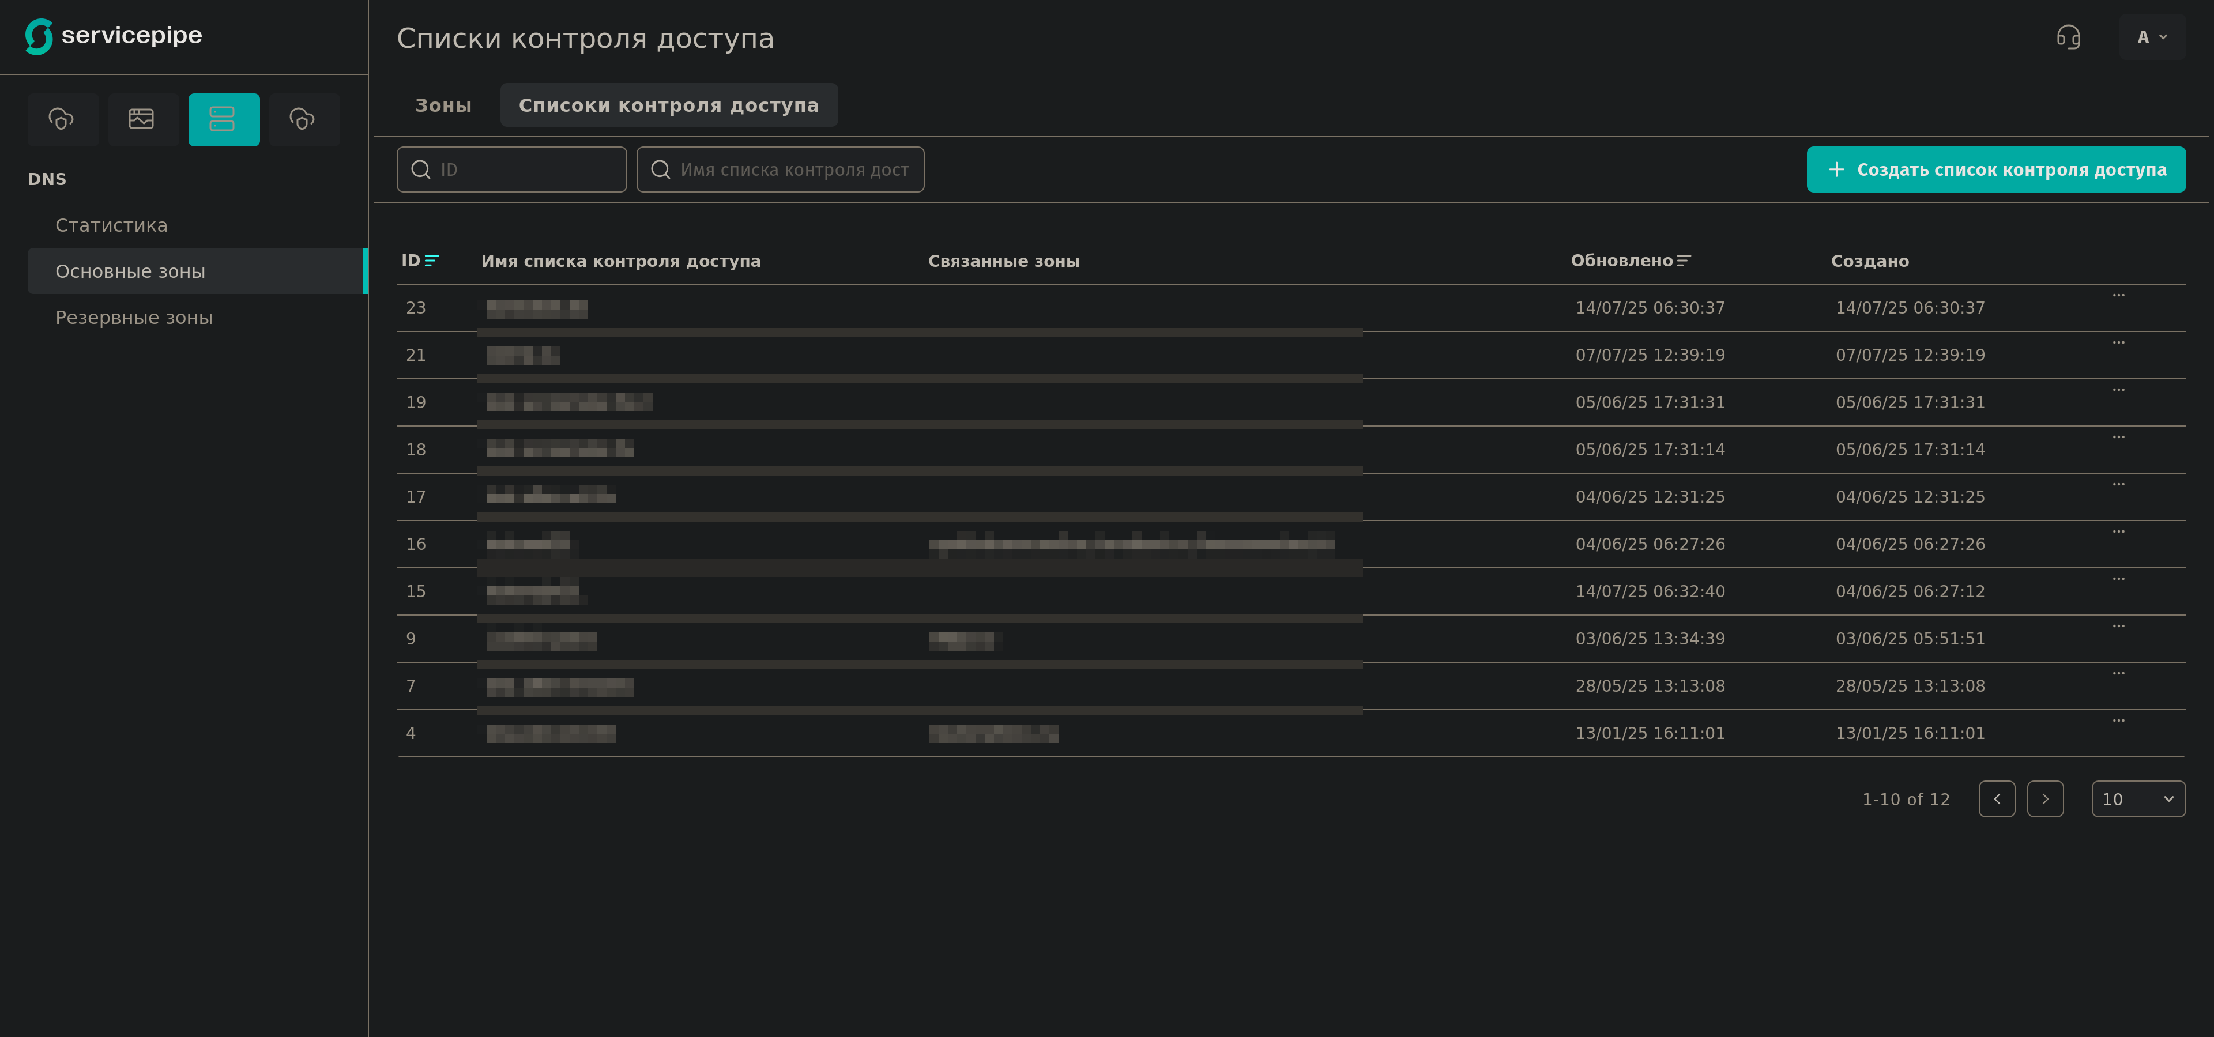The width and height of the screenshot is (2214, 1037).
Task: Expand the account menu labeled A
Action: click(2151, 37)
